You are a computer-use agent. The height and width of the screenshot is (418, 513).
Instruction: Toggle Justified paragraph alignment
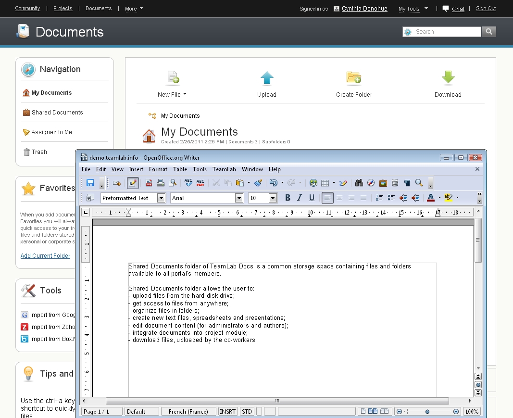363,198
